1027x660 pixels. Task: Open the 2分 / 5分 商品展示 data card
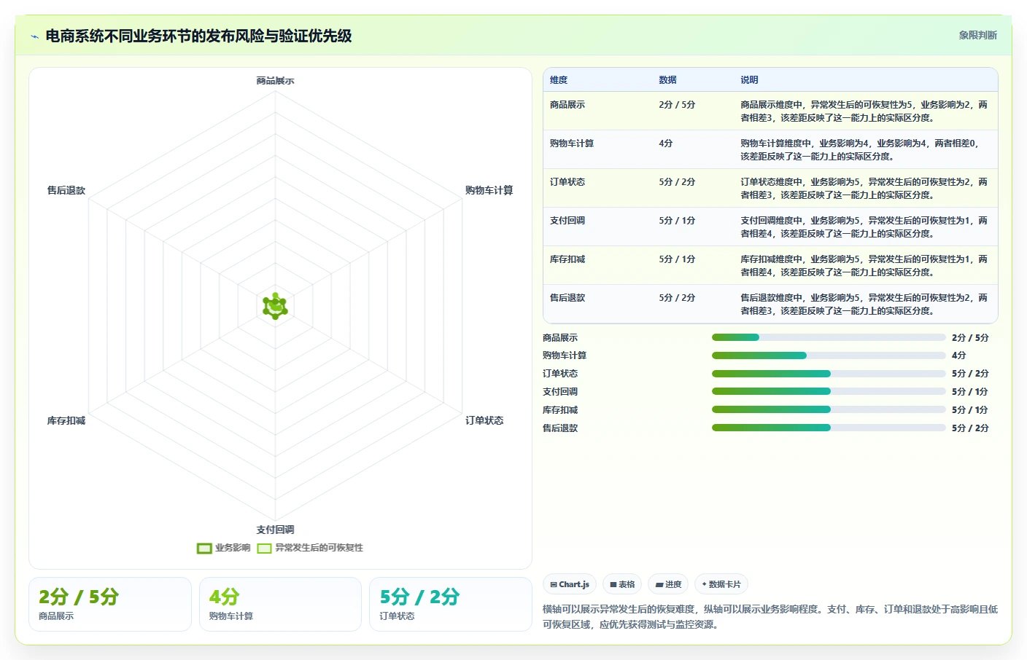[110, 604]
